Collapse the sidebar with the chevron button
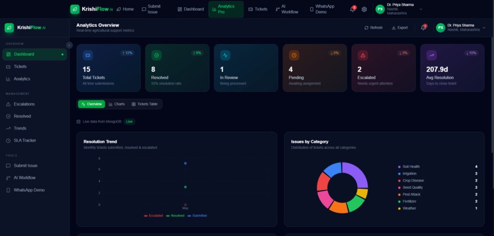 pos(69,45)
